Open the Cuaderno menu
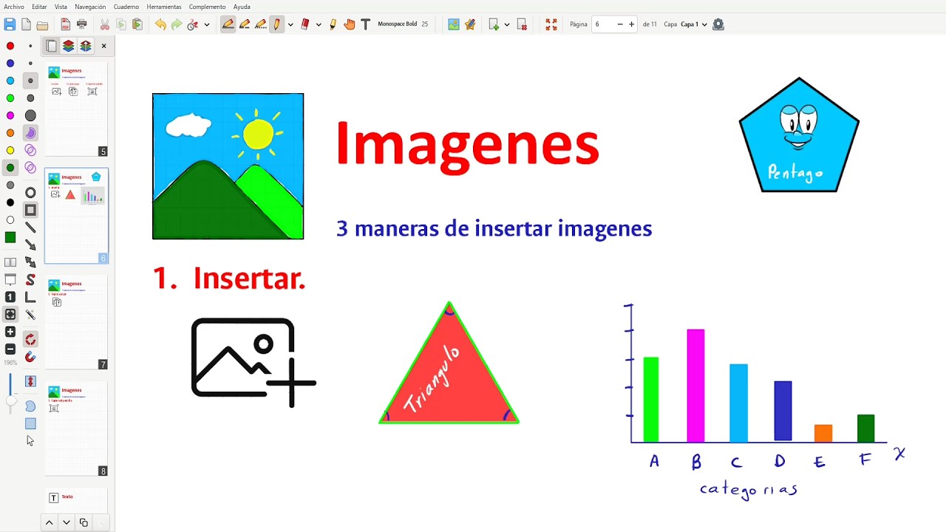This screenshot has height=532, width=946. 126,7
